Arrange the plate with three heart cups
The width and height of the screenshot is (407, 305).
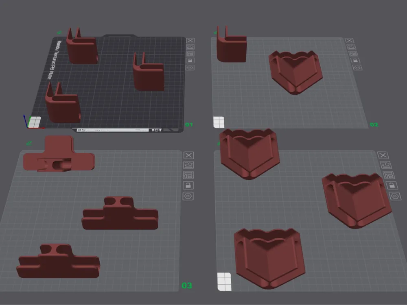(389, 175)
